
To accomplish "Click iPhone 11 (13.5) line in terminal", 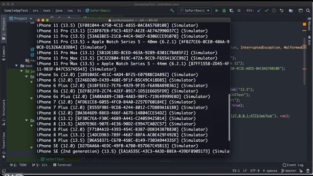I will (117, 25).
